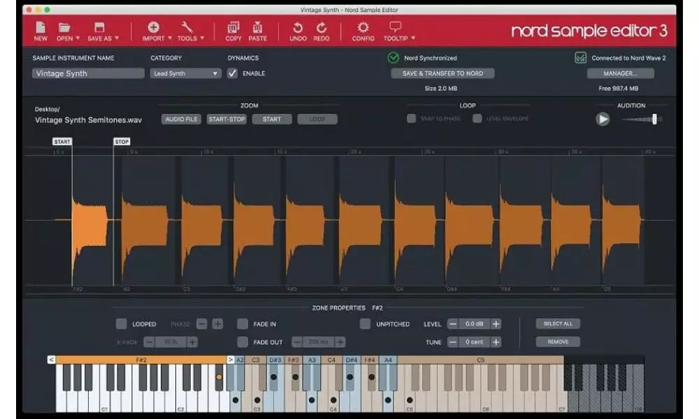
Task: Open the Manager button
Action: coord(621,73)
